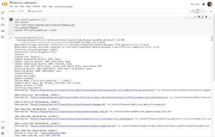Collapse the header toolbar chevron
Viewport: 215px width, 137px height.
coord(211,11)
